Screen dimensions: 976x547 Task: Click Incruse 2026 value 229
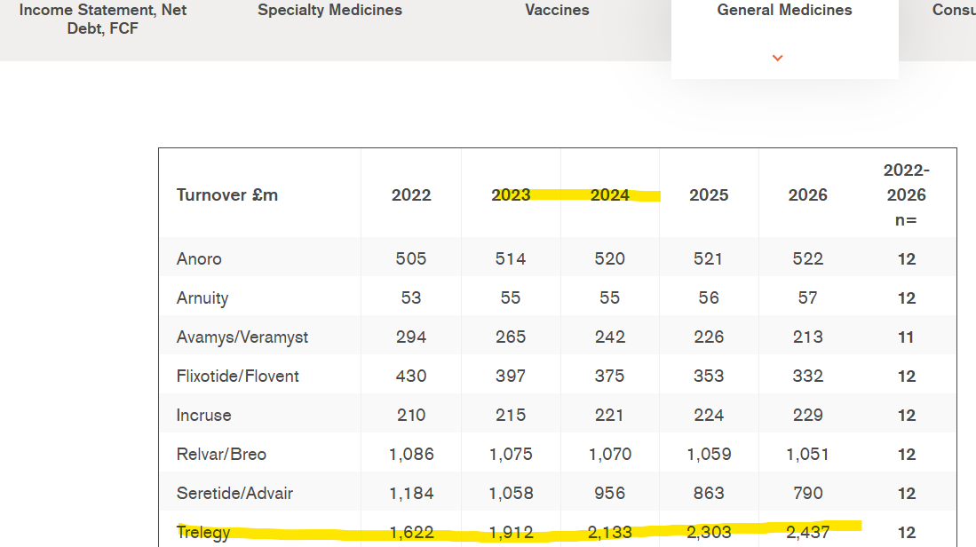click(807, 415)
